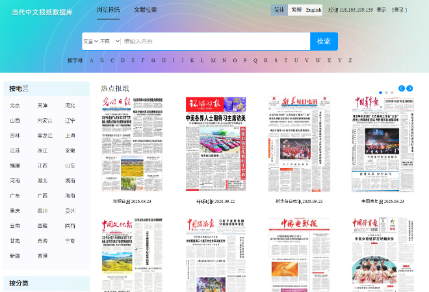Click 环球时报 2026-09-22 caption
Screen dimensions: 429x292
[216, 201]
